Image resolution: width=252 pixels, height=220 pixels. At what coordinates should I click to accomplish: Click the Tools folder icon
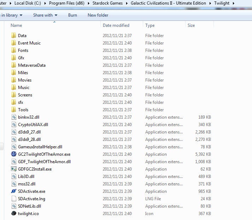14,110
